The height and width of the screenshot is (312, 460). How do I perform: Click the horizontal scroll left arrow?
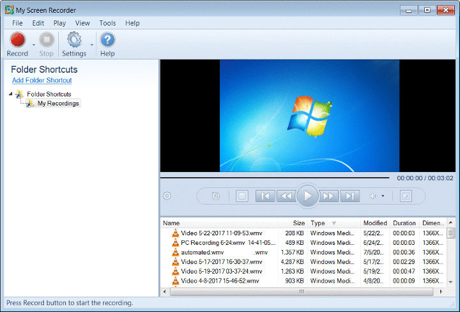point(165,292)
